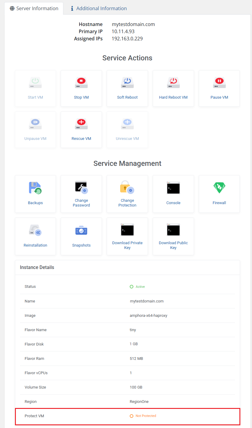Viewport: 252px width, 428px height.
Task: Click the Stop VM icon
Action: point(81,83)
